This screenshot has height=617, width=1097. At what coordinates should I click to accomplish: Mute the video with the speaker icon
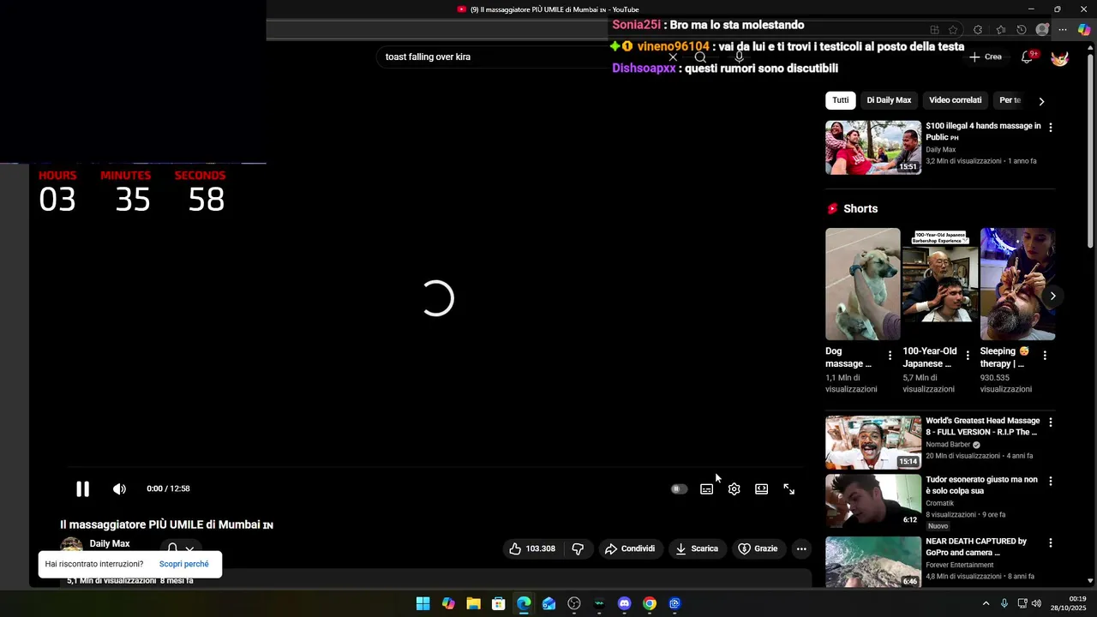coord(119,488)
